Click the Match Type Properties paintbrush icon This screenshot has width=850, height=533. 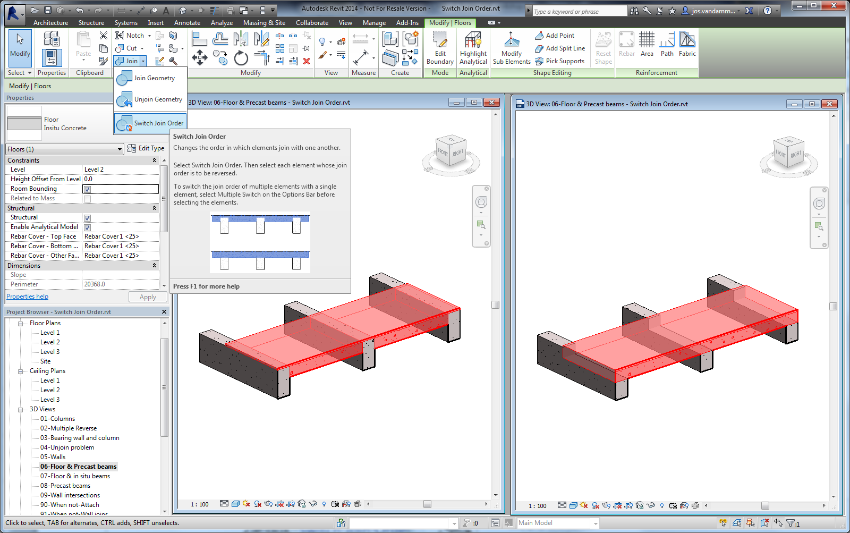click(x=104, y=61)
